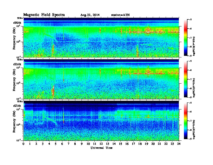Image resolution: width=213 pixels, height=165 pixels.
Task: Click the '10' hour tick label
Action: click(88, 144)
